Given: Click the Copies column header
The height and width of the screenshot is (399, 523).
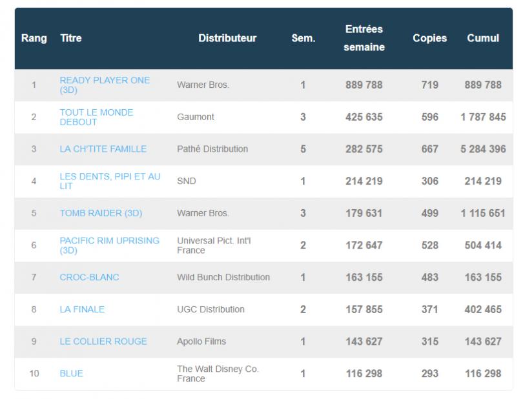Looking at the screenshot, I should point(429,39).
